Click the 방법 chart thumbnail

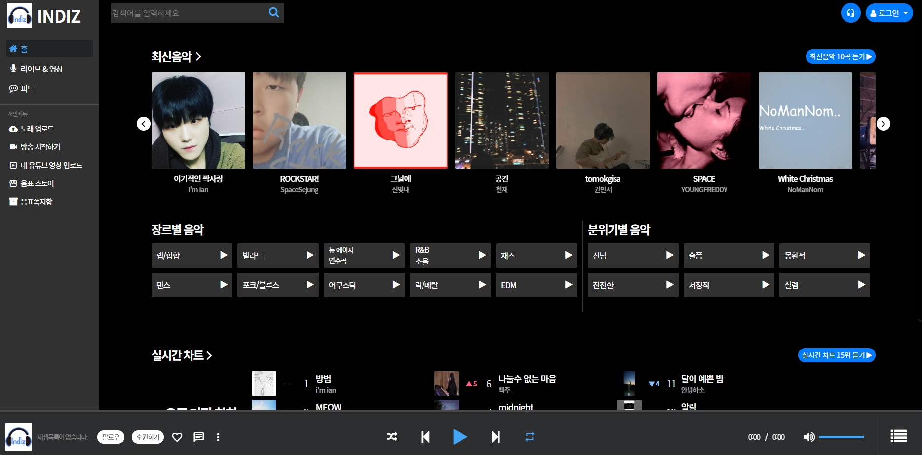[x=264, y=384]
